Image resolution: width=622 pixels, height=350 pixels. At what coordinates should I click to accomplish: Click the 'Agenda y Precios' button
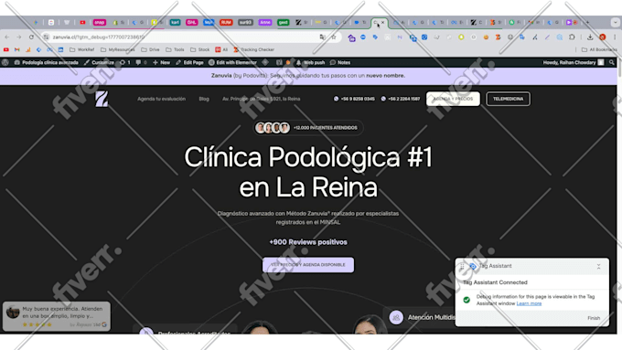[453, 99]
